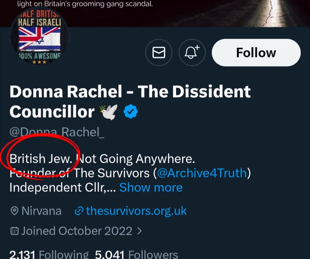Visit thesurvivors.org.uk website link
This screenshot has width=310, height=259.
pos(136,211)
